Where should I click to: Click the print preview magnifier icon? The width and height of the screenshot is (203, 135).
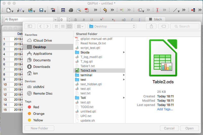(x=79, y=10)
